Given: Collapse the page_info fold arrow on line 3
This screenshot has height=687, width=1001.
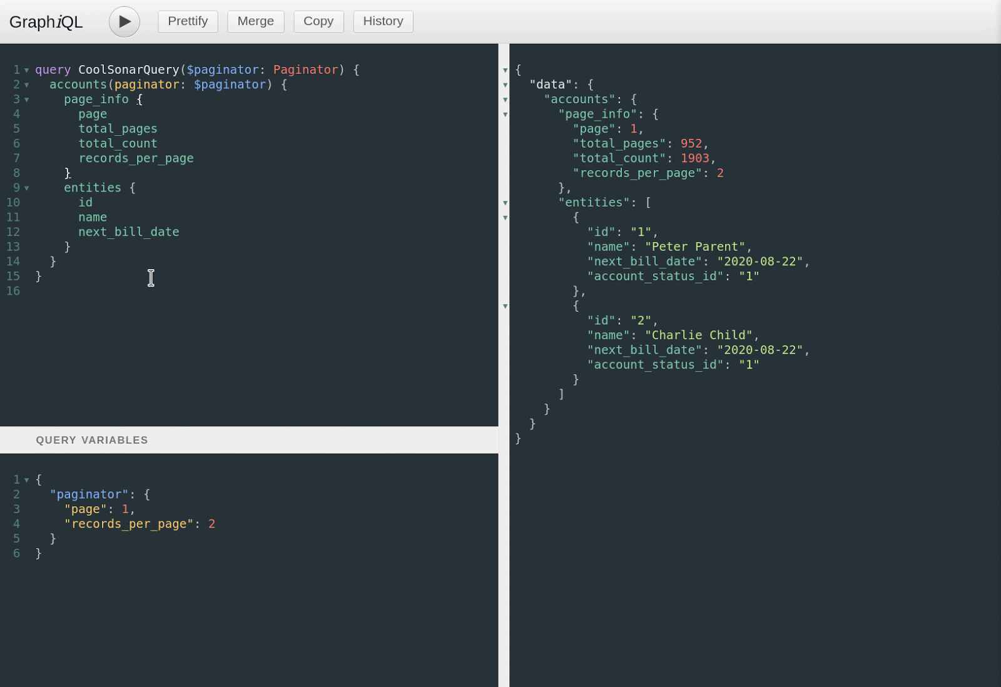Looking at the screenshot, I should [26, 99].
